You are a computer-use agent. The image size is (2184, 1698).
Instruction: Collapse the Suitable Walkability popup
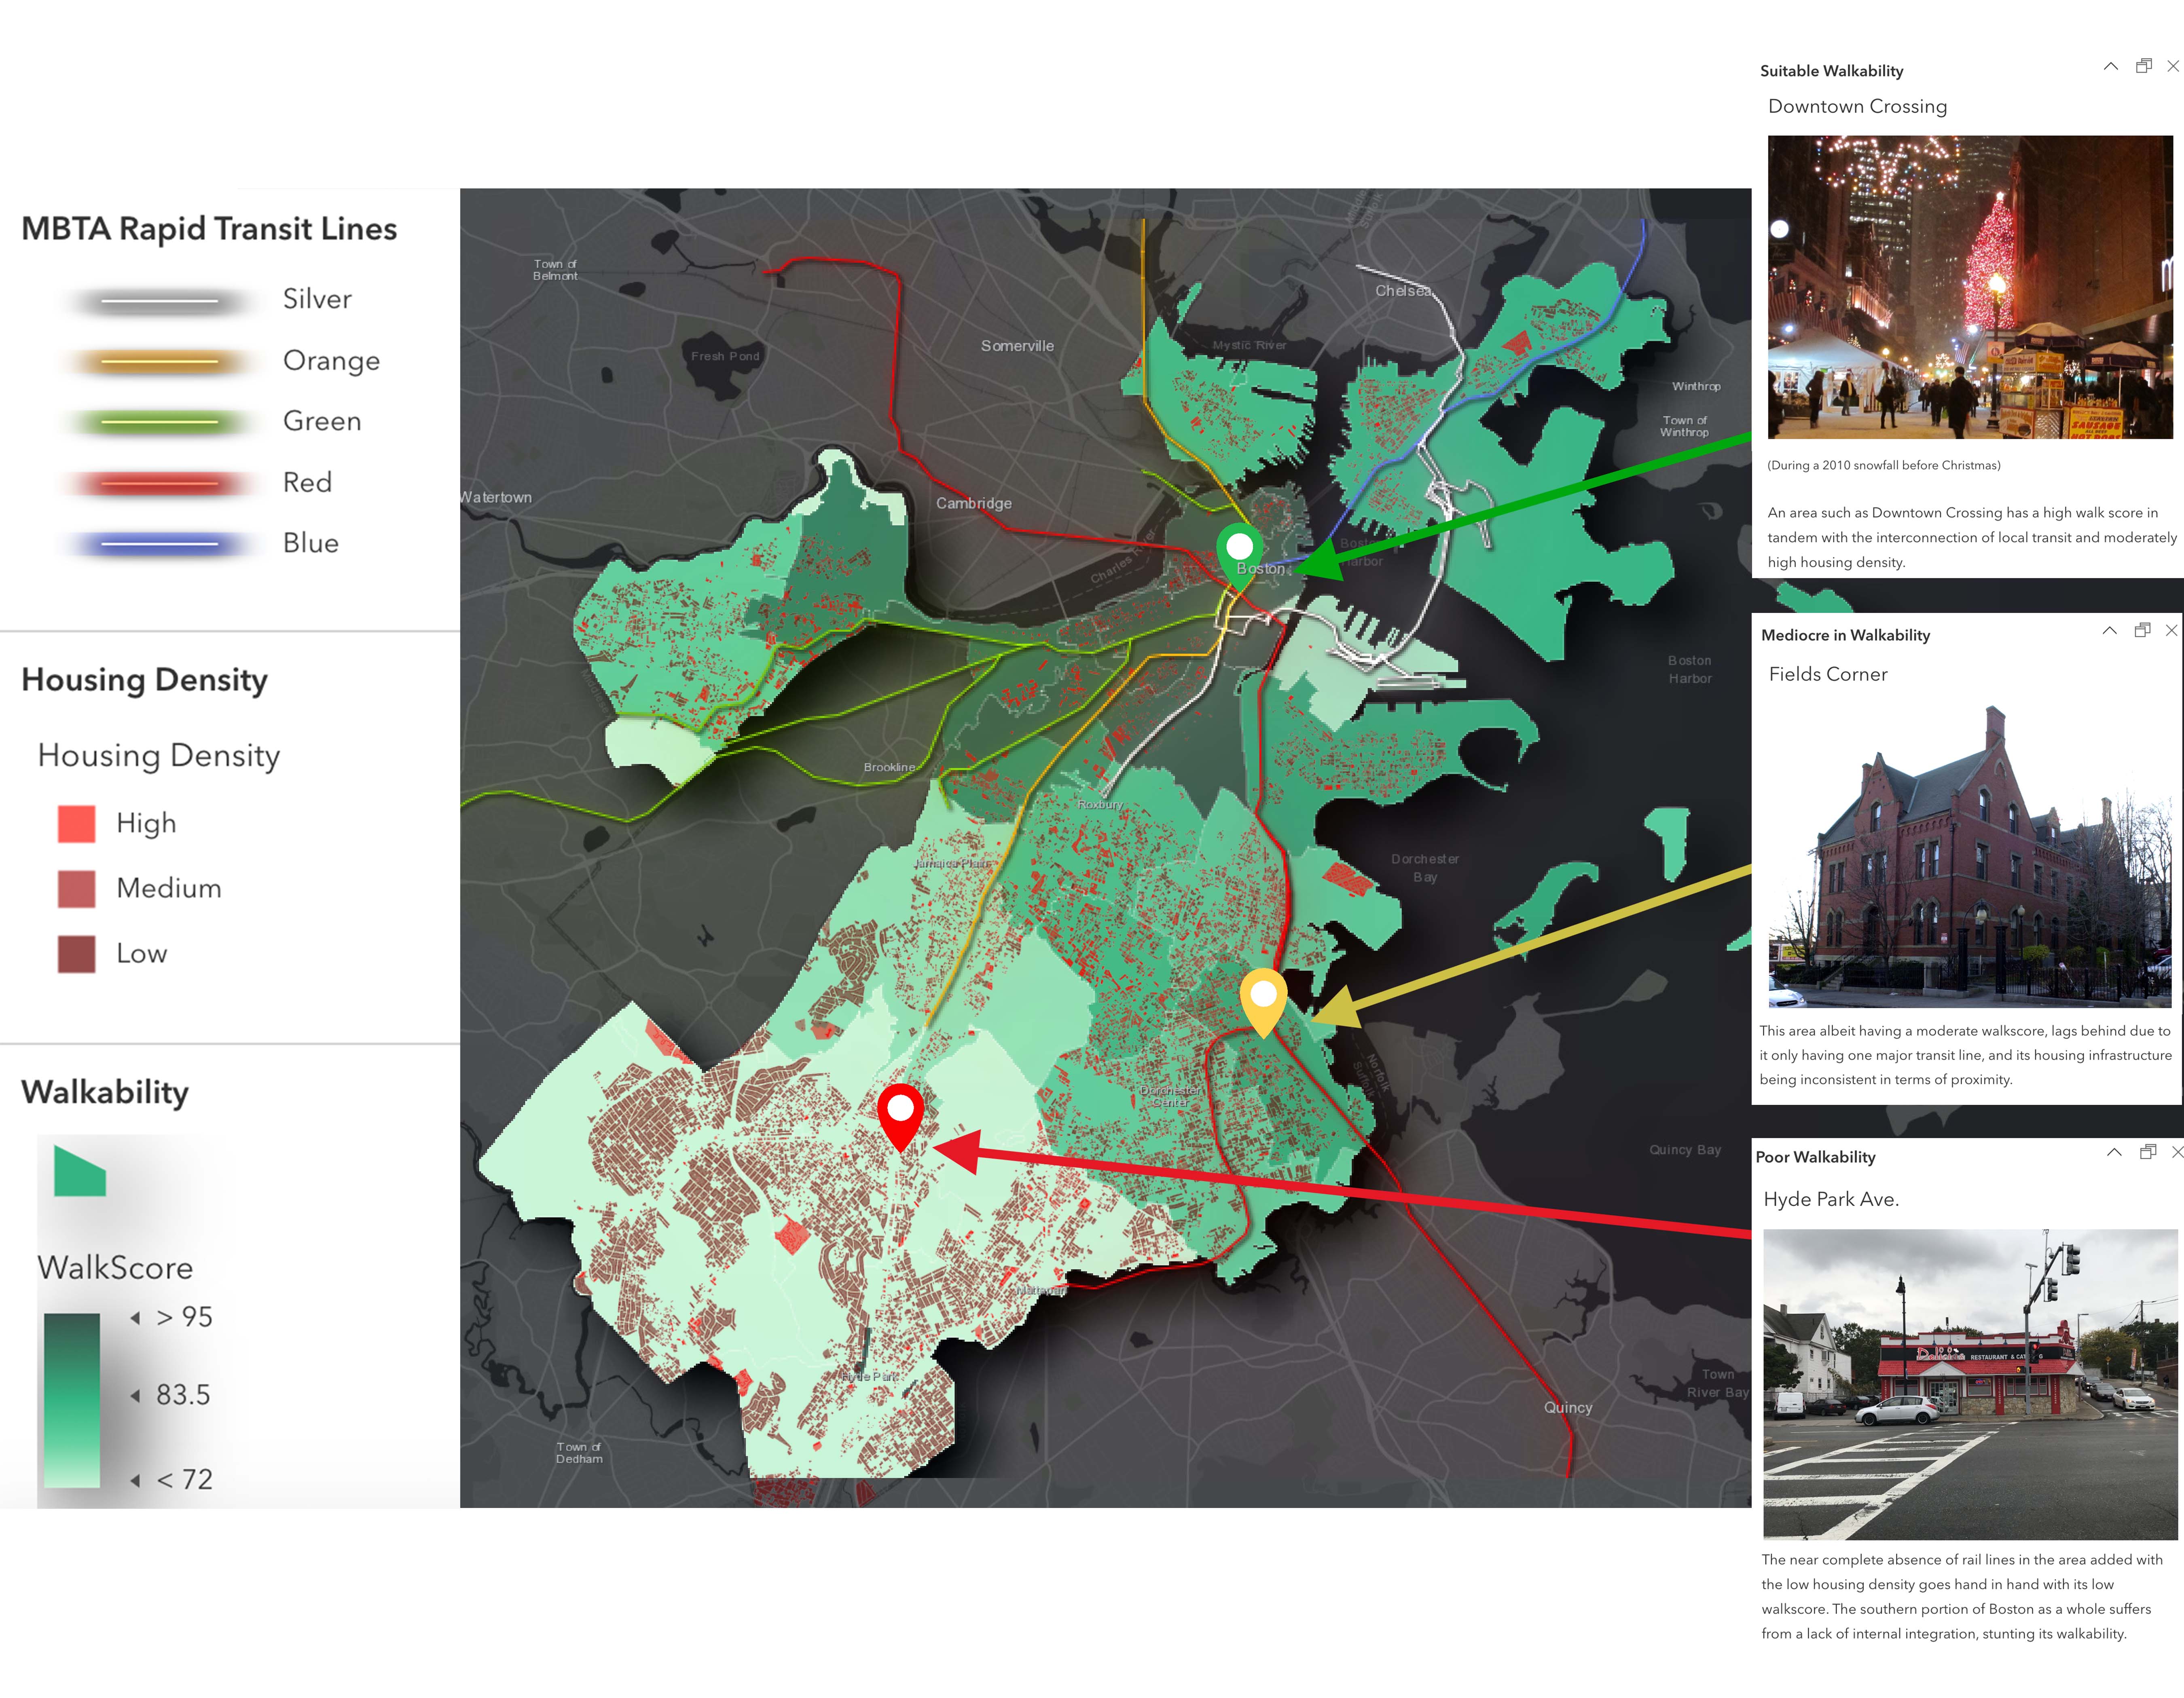click(x=2110, y=66)
